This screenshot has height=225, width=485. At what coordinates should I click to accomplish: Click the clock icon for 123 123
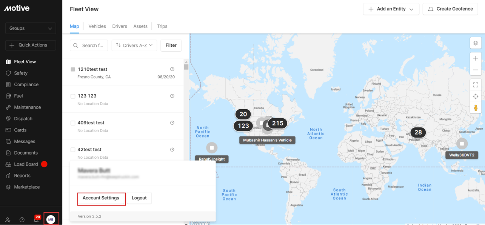pos(172,96)
